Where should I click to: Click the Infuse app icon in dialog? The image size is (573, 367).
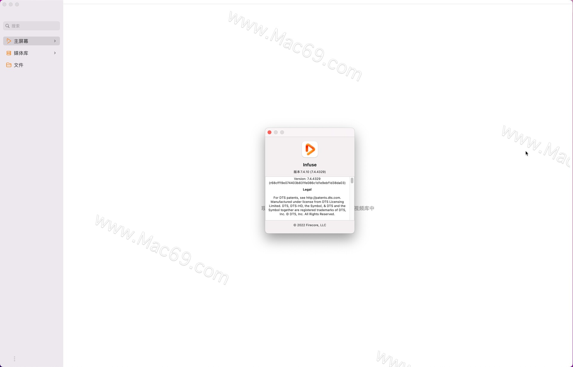point(309,149)
